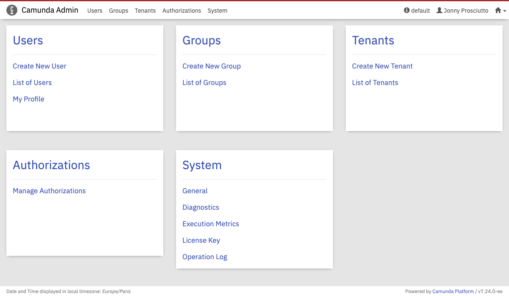Select Authorizations in top navigation bar
Image resolution: width=509 pixels, height=296 pixels.
click(x=182, y=11)
